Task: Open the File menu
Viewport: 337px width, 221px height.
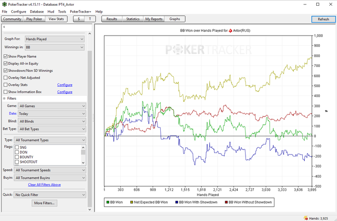Action: point(4,12)
